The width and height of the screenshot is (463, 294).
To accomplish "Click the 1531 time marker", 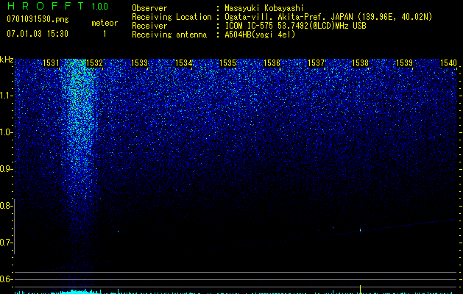I will tap(51, 62).
